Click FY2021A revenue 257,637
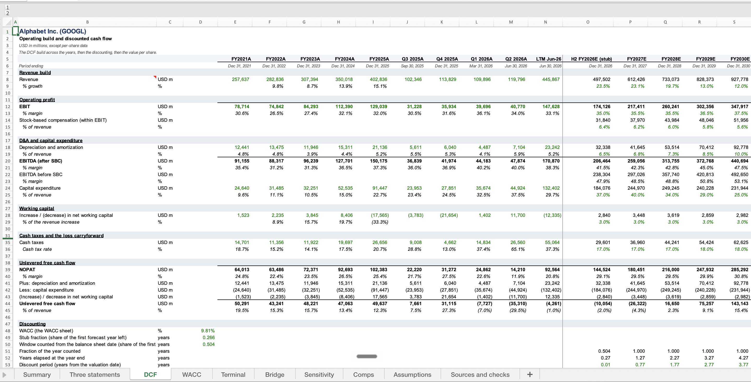Image resolution: width=751 pixels, height=382 pixels. [x=240, y=79]
